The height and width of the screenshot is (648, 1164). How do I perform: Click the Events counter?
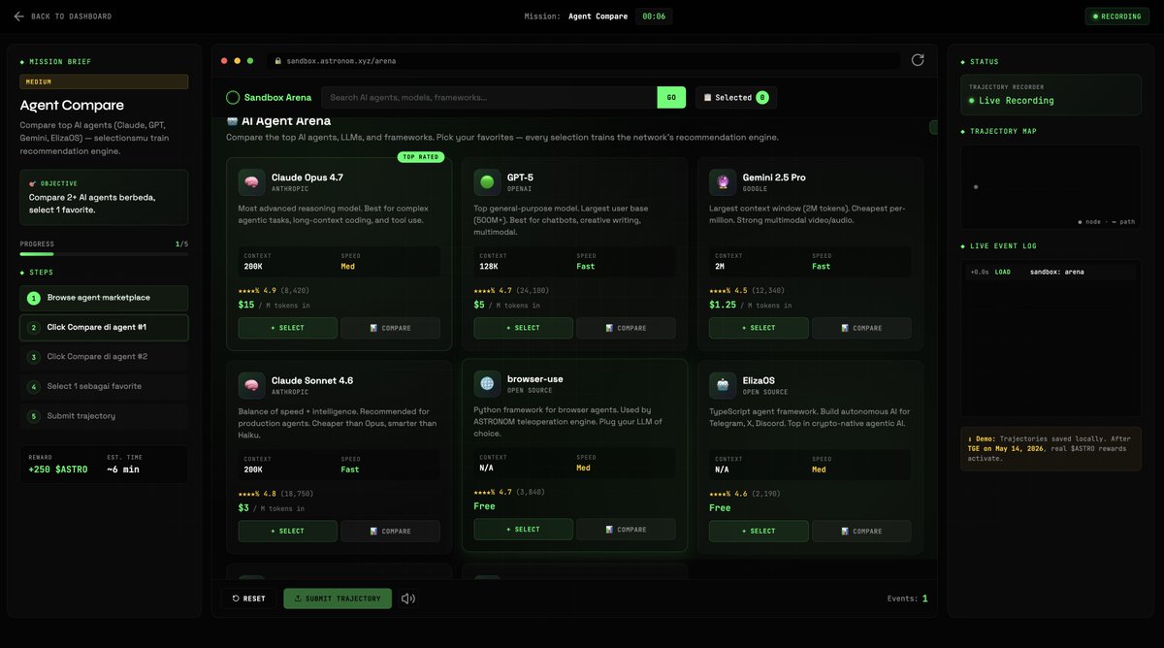coord(908,599)
